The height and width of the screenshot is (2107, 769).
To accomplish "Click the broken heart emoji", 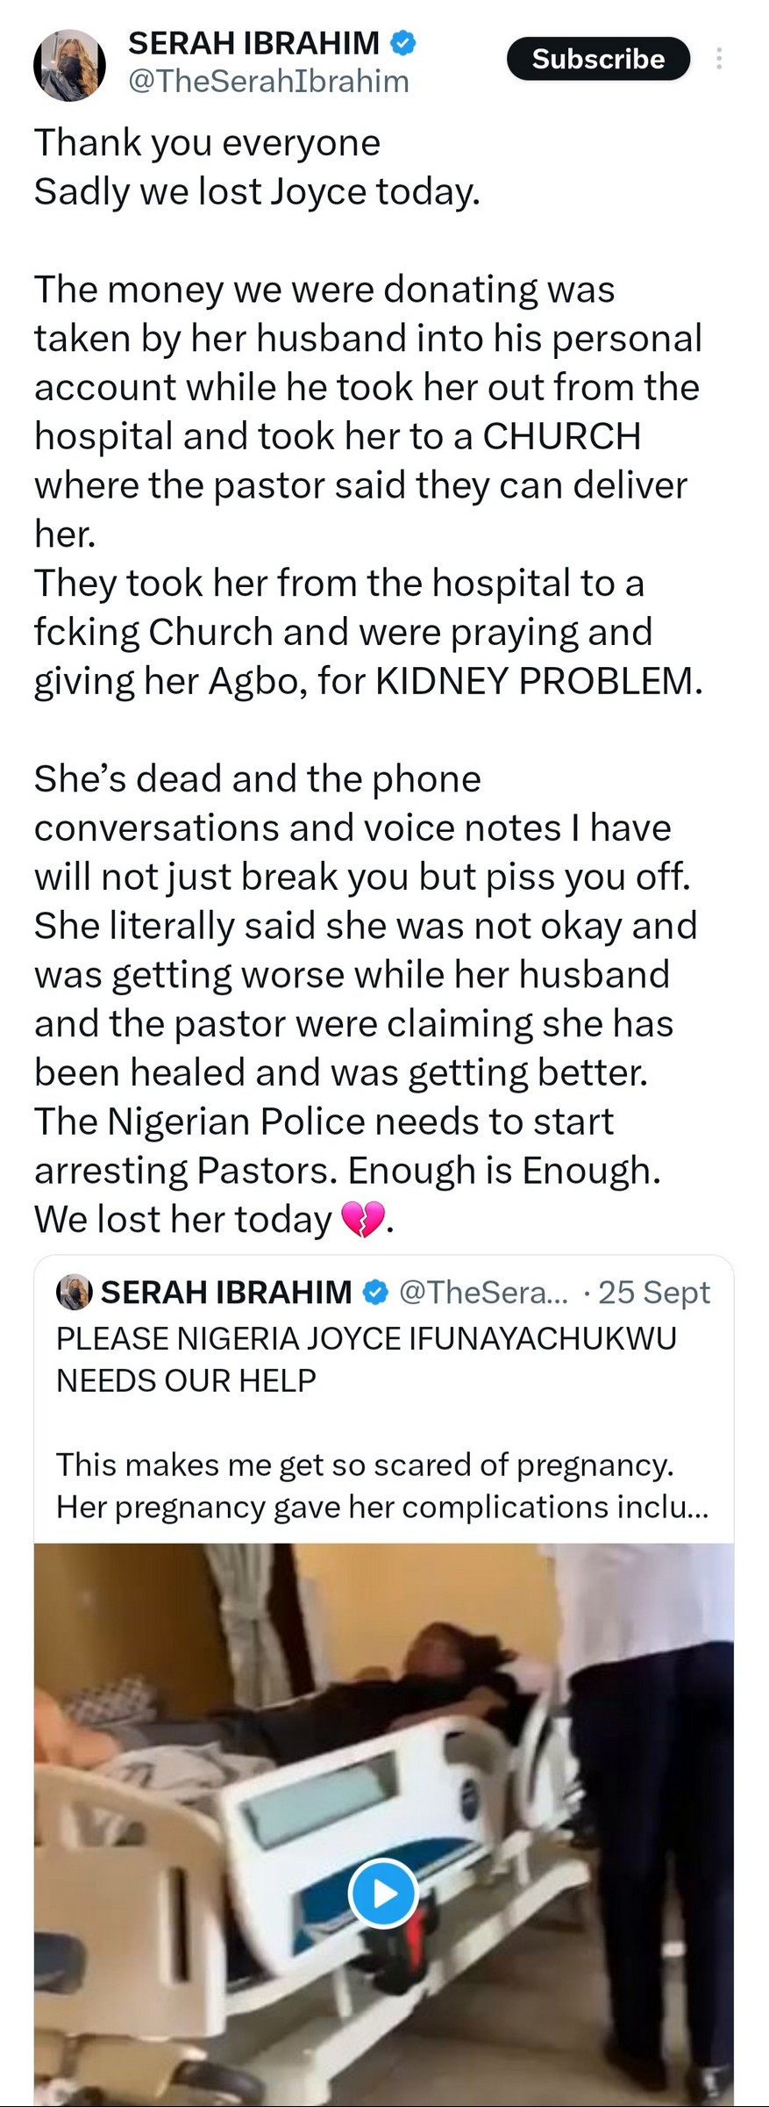I will 362,1220.
